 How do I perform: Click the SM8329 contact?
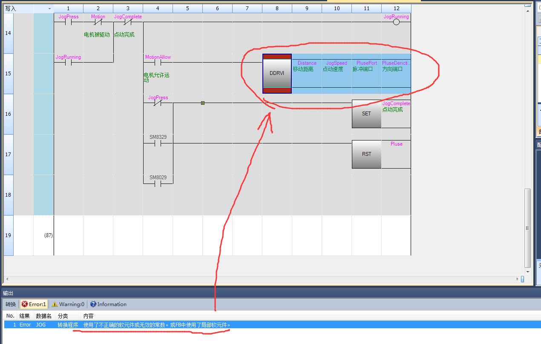click(x=158, y=143)
